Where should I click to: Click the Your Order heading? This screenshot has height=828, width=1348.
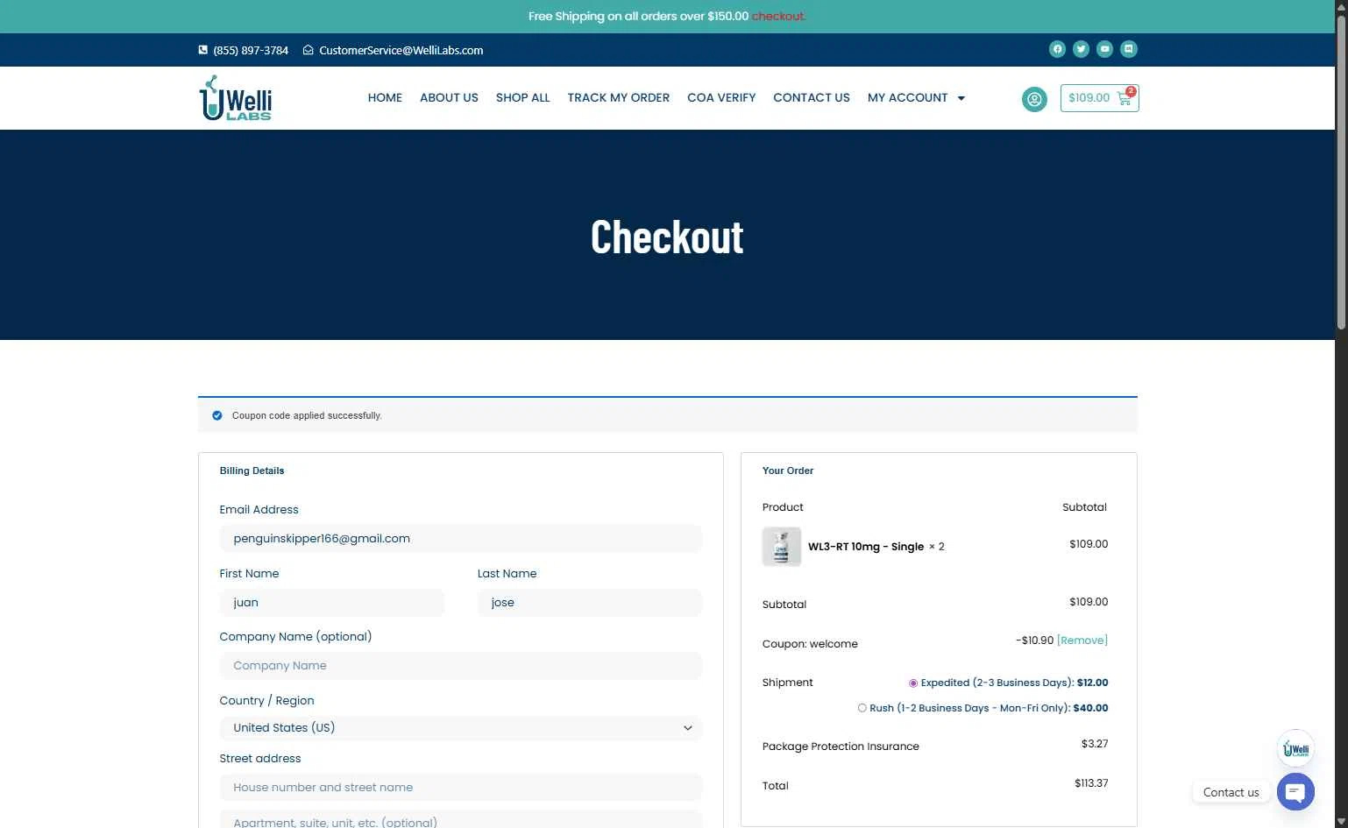pos(788,471)
